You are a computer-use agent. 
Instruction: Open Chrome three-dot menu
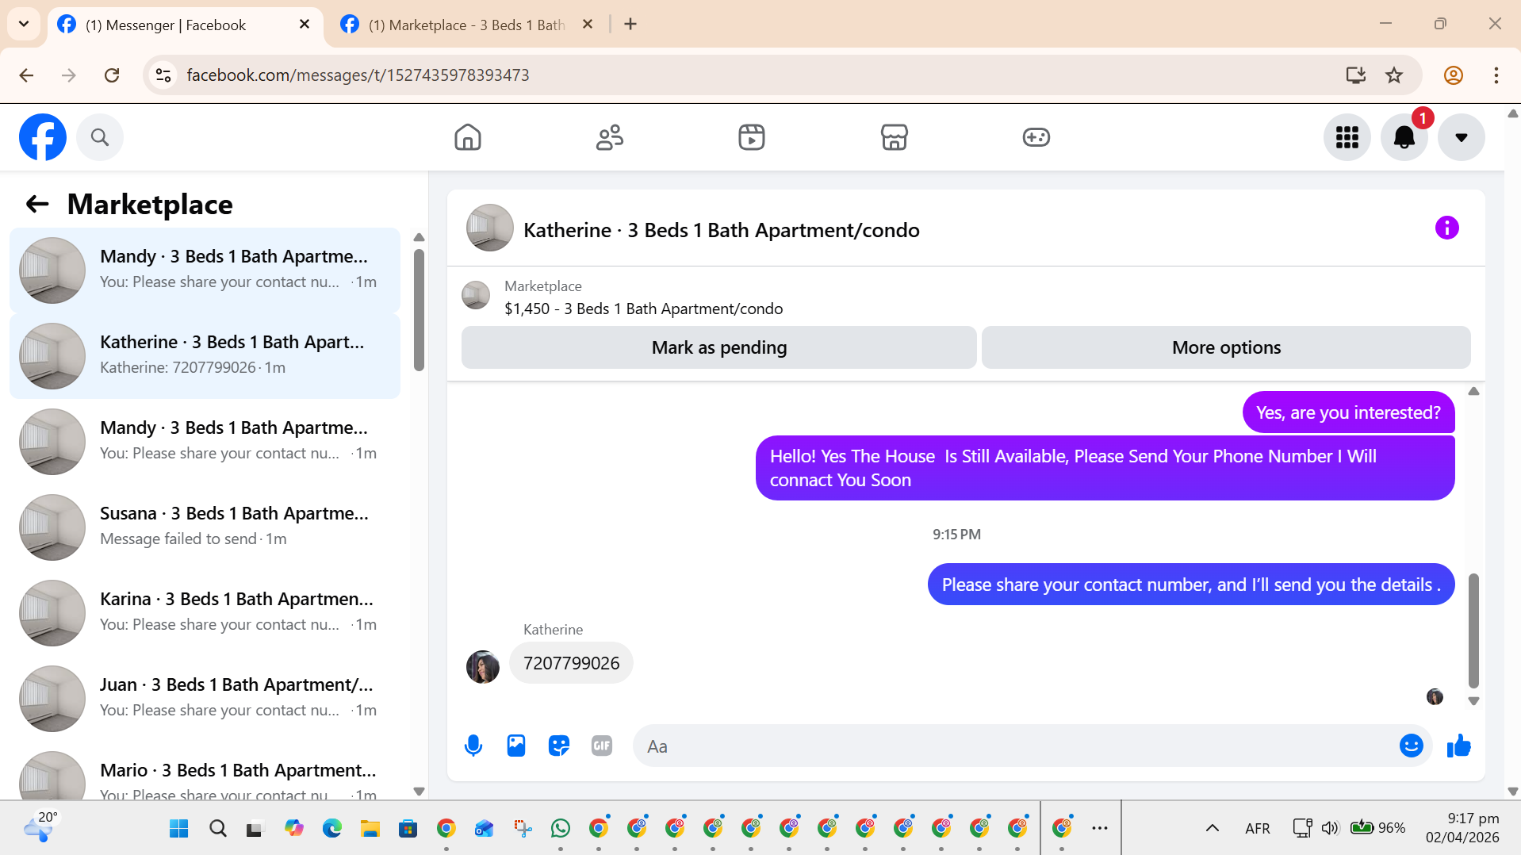(1496, 75)
